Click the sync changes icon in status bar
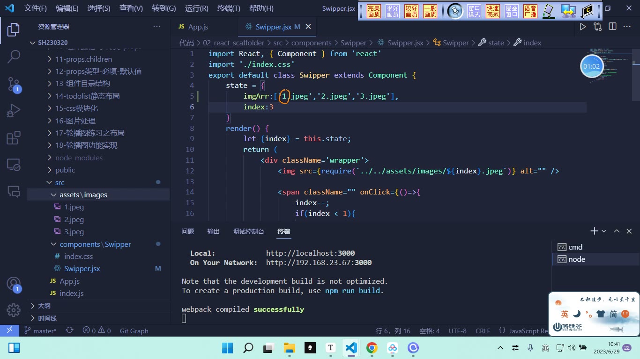Screen dimensions: 640x359 (x=69, y=330)
